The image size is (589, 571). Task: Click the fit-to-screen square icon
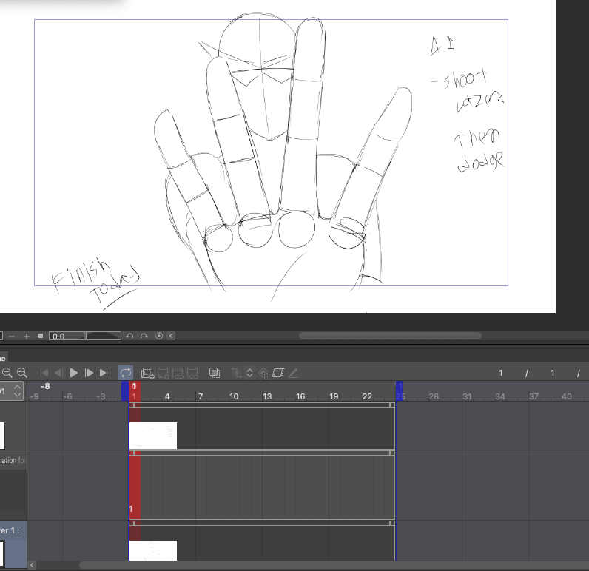tap(41, 336)
